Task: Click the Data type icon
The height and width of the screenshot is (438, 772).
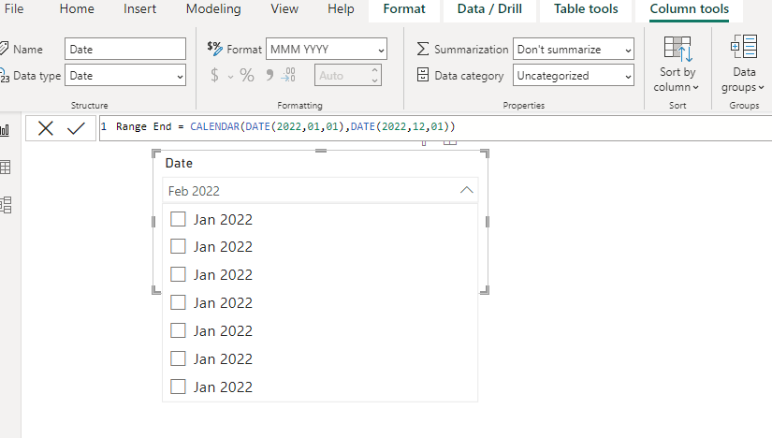Action: click(x=5, y=76)
